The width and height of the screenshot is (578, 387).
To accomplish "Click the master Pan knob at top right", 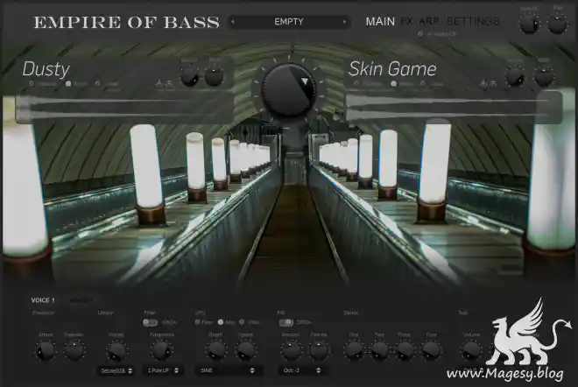I will coord(557,24).
